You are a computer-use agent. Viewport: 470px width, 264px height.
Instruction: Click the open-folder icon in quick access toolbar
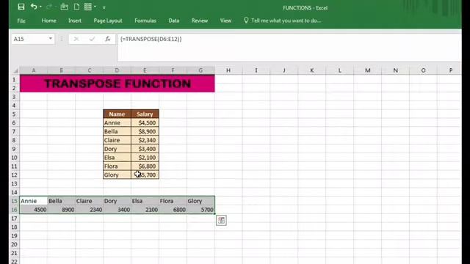64,7
